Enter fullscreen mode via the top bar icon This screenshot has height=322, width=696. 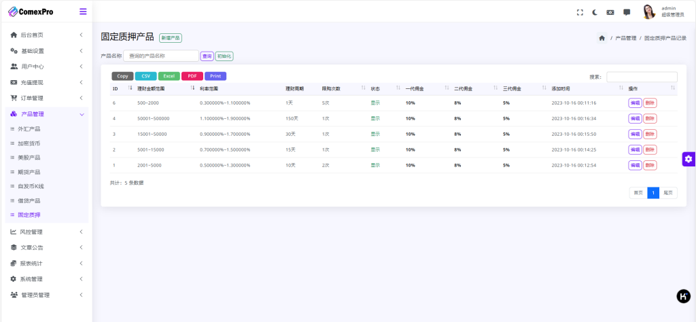pyautogui.click(x=580, y=12)
